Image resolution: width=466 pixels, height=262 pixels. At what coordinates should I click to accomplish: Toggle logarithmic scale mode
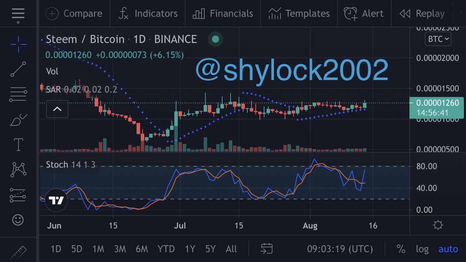pyautogui.click(x=422, y=249)
